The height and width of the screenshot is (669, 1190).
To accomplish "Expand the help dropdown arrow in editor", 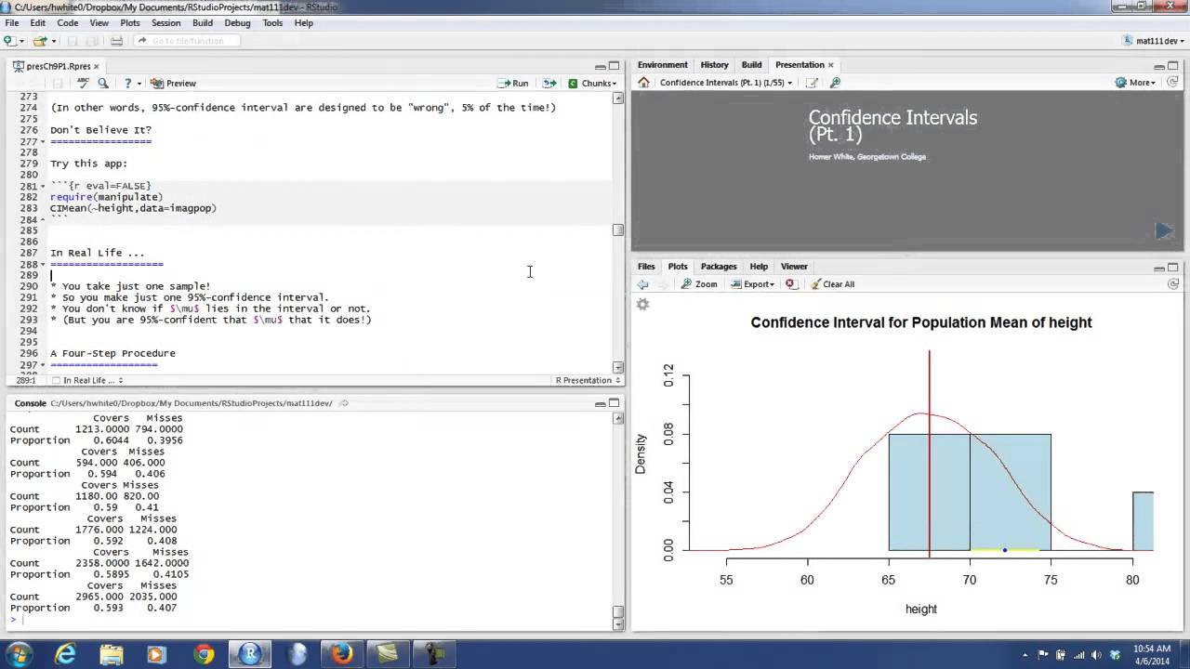I will tap(139, 83).
